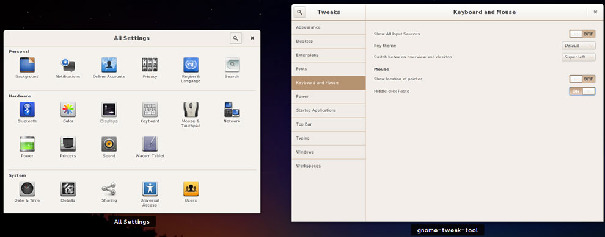The height and width of the screenshot is (237, 605).
Task: Close the All Settings window
Action: click(252, 38)
